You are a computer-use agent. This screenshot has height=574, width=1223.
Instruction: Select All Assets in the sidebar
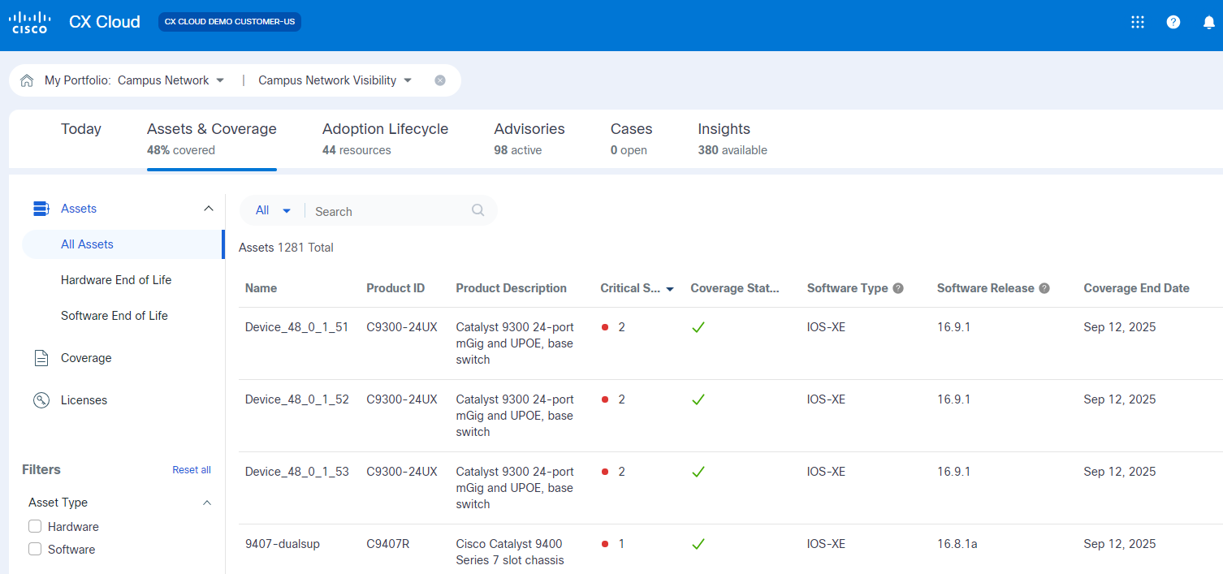point(122,244)
